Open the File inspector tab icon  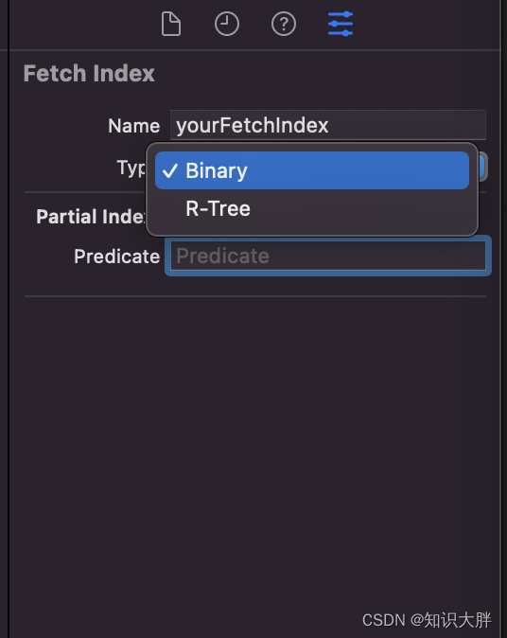click(171, 24)
